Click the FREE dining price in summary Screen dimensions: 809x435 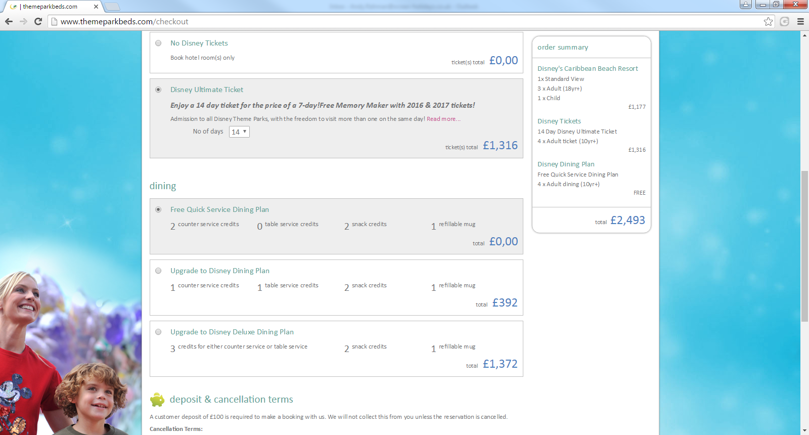640,193
